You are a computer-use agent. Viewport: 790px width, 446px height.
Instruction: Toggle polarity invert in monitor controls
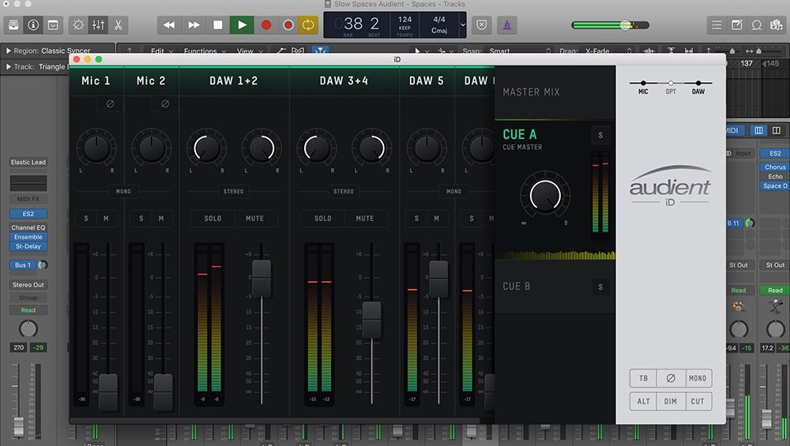tap(671, 378)
